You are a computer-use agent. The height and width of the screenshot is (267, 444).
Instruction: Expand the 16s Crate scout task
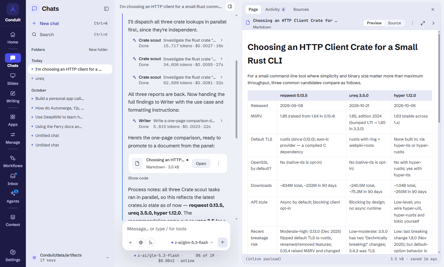pyautogui.click(x=178, y=43)
